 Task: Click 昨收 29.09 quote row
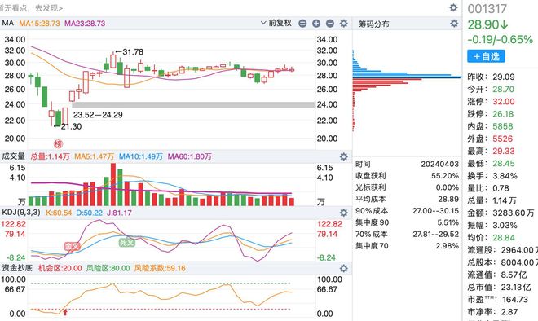coord(491,77)
